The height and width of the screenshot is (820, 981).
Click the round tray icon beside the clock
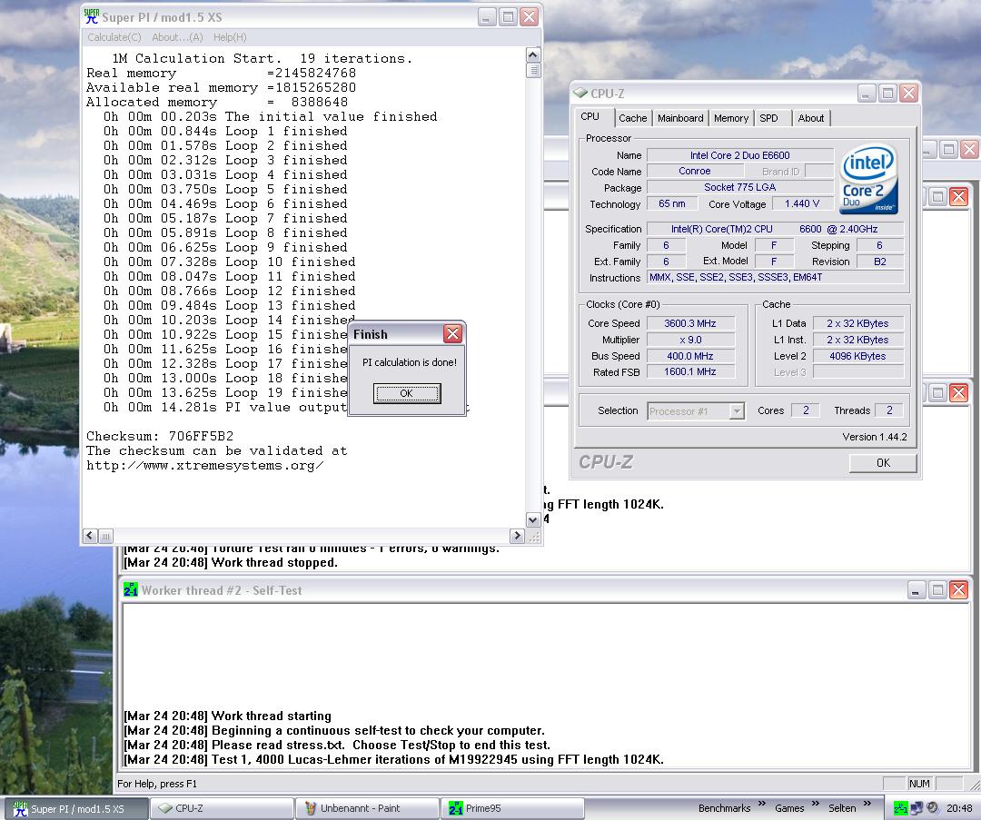pos(932,807)
